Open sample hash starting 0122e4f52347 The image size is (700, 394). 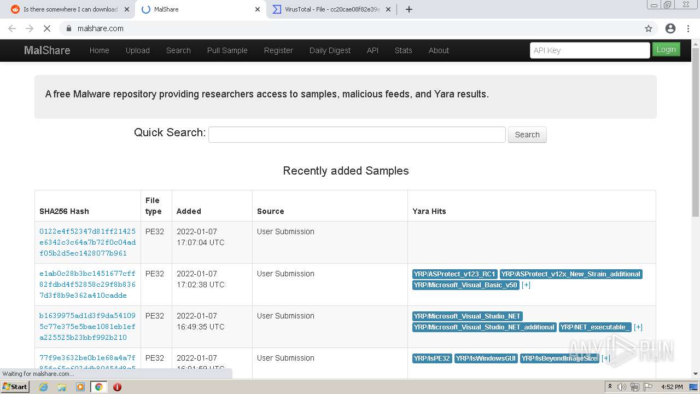(x=87, y=242)
